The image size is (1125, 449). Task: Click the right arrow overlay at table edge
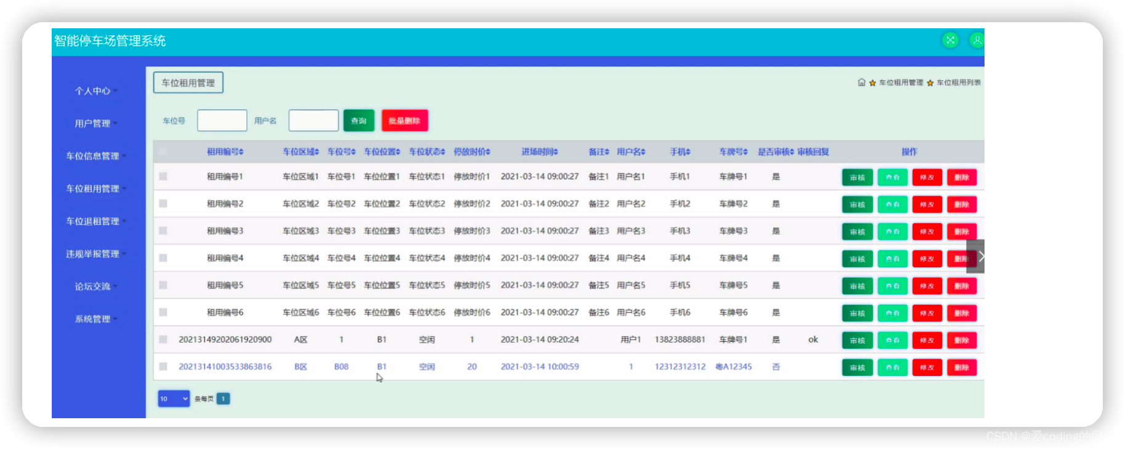pyautogui.click(x=976, y=256)
